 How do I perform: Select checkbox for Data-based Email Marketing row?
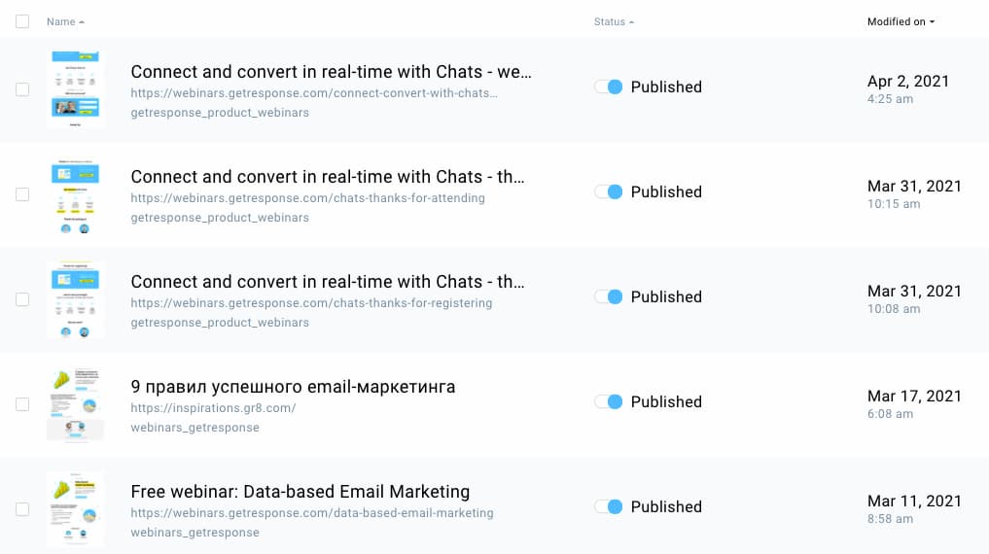(x=22, y=509)
